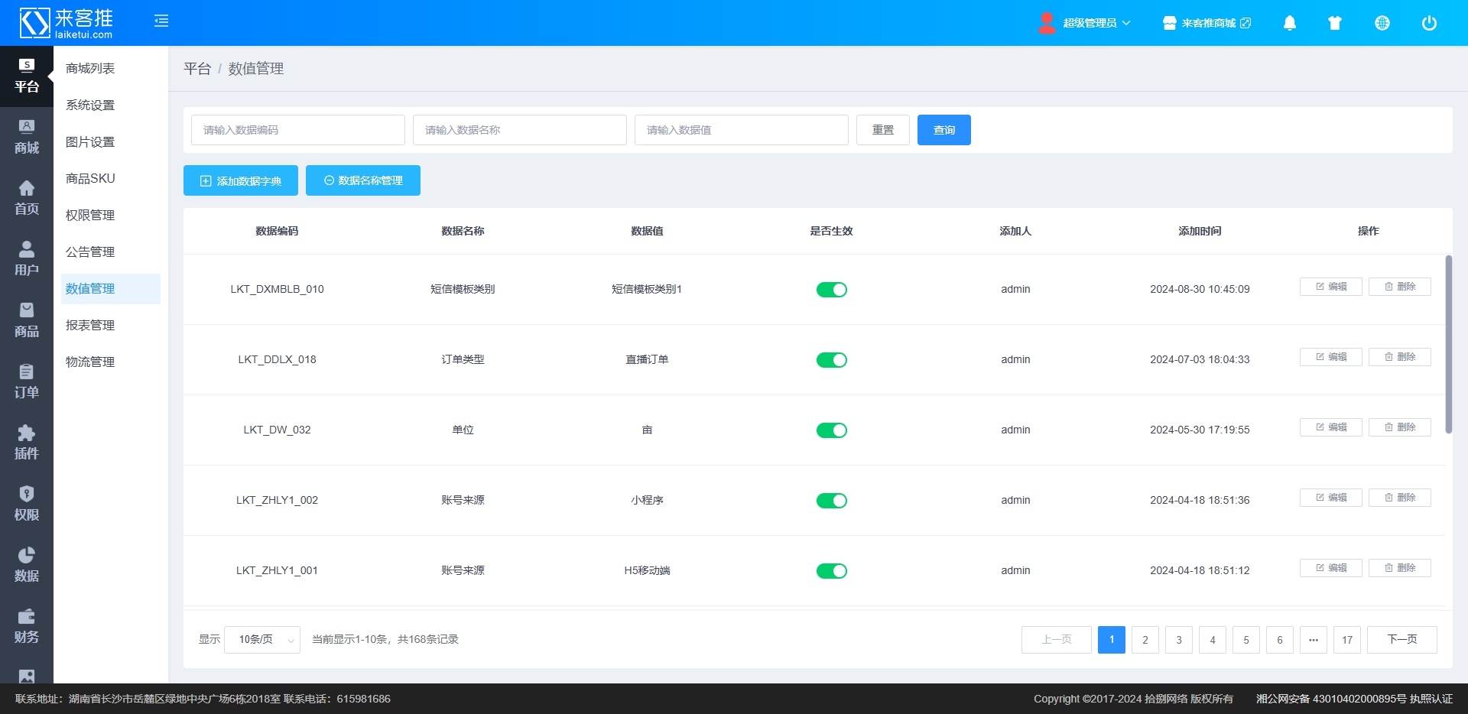Screen dimensions: 1468x714
Task: Focus the 请输入数据编码 input field
Action: click(298, 130)
